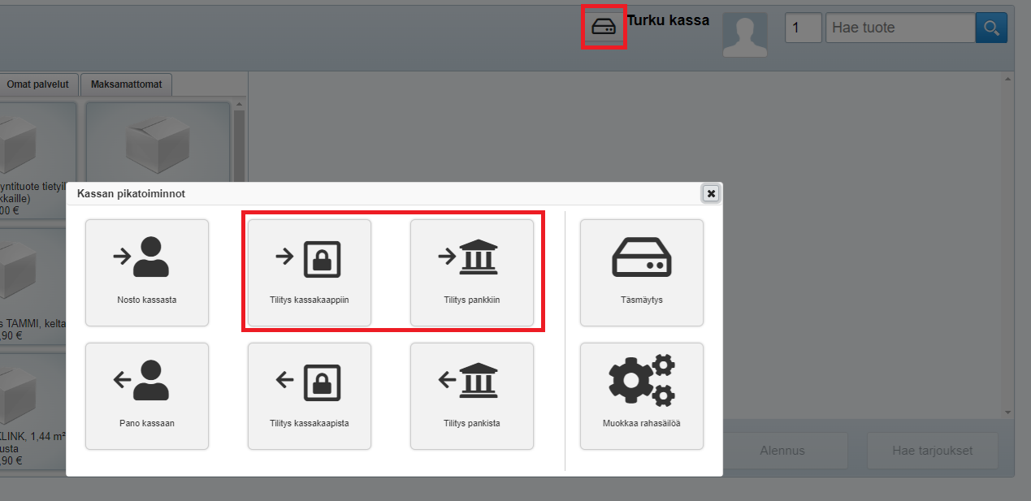
Task: Switch to the Maksamattomat tab
Action: tap(126, 84)
